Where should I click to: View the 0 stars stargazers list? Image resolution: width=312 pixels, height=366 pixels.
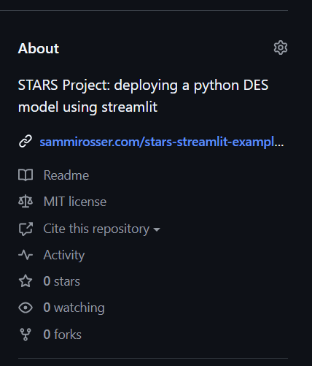pyautogui.click(x=61, y=281)
